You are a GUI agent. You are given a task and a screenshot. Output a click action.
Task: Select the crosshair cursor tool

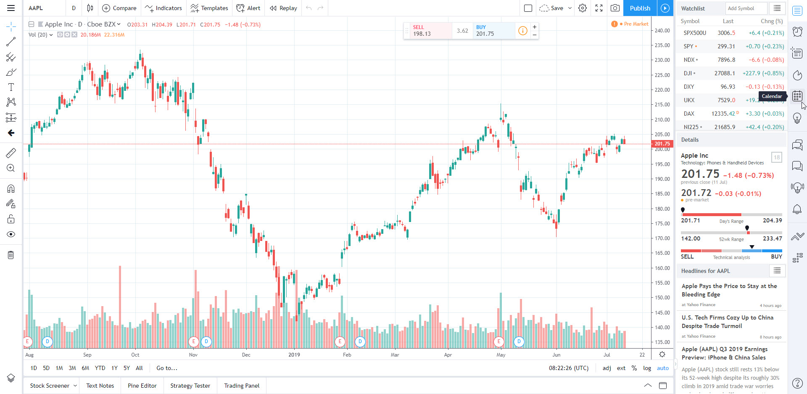(x=11, y=26)
